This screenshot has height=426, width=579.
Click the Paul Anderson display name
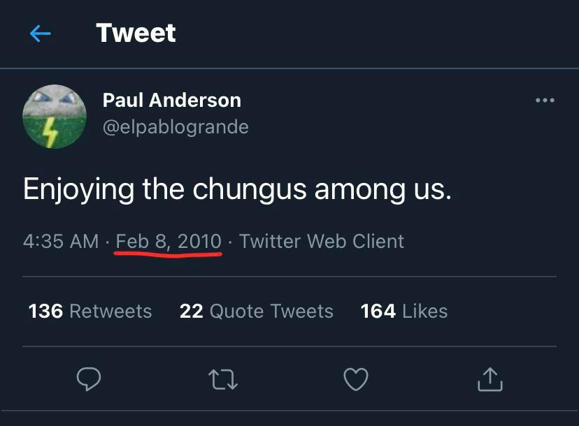pos(171,101)
